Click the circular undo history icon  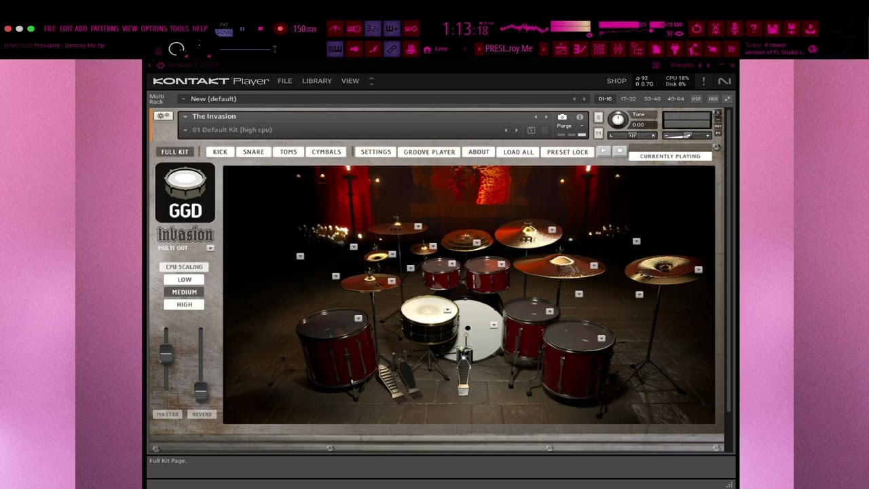(697, 29)
